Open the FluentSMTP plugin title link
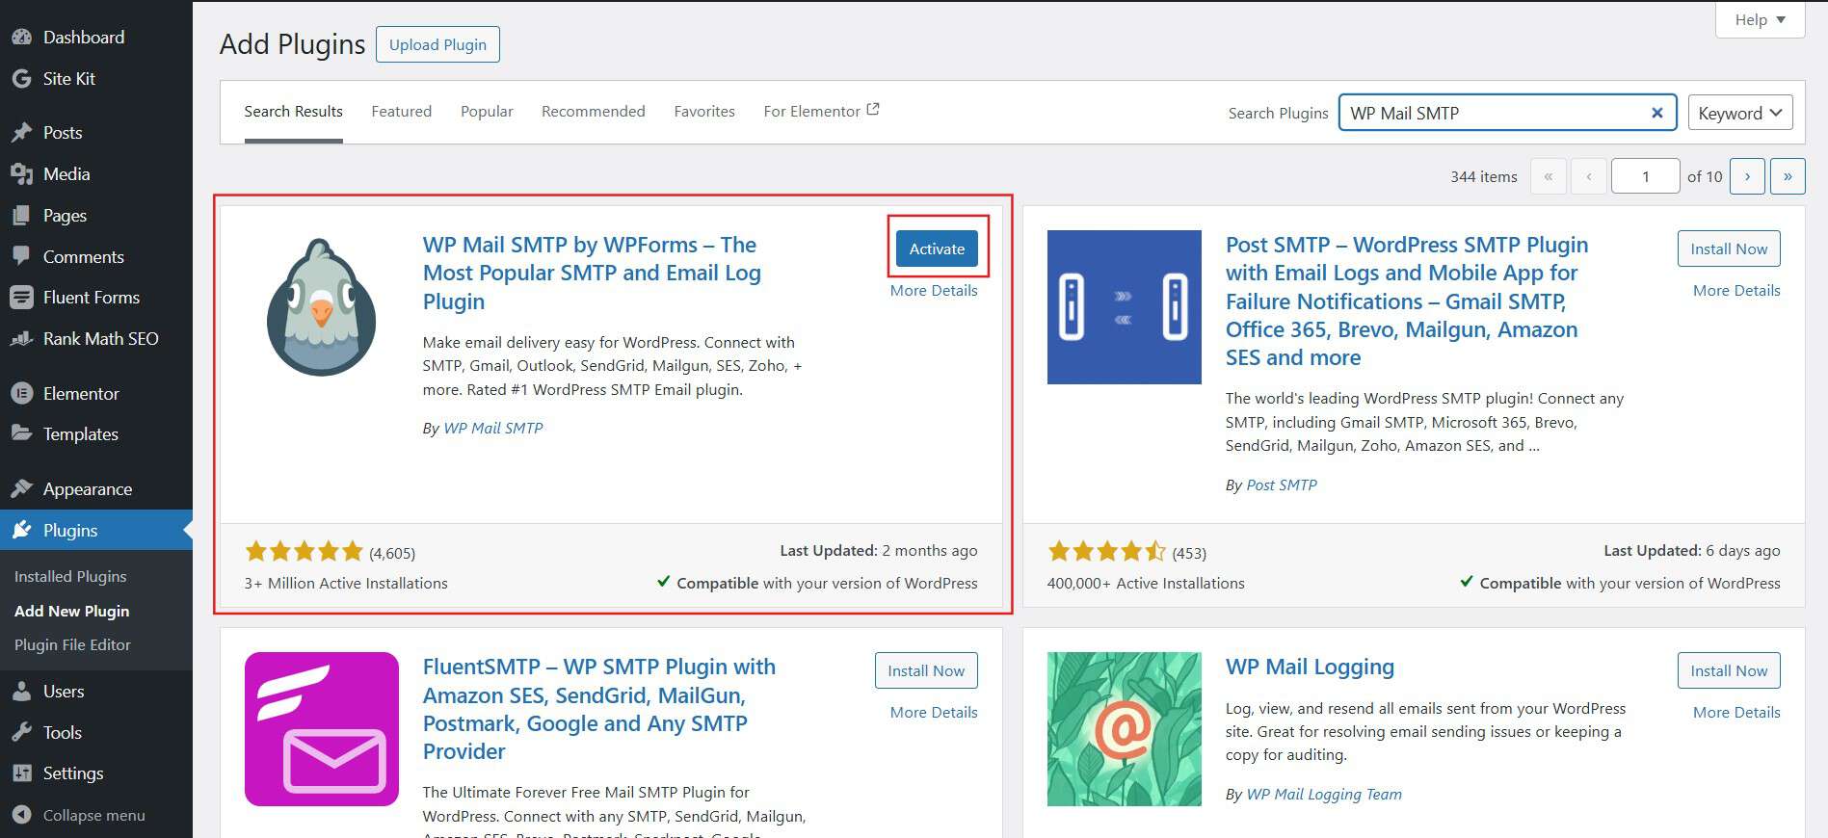This screenshot has height=838, width=1828. click(x=598, y=709)
